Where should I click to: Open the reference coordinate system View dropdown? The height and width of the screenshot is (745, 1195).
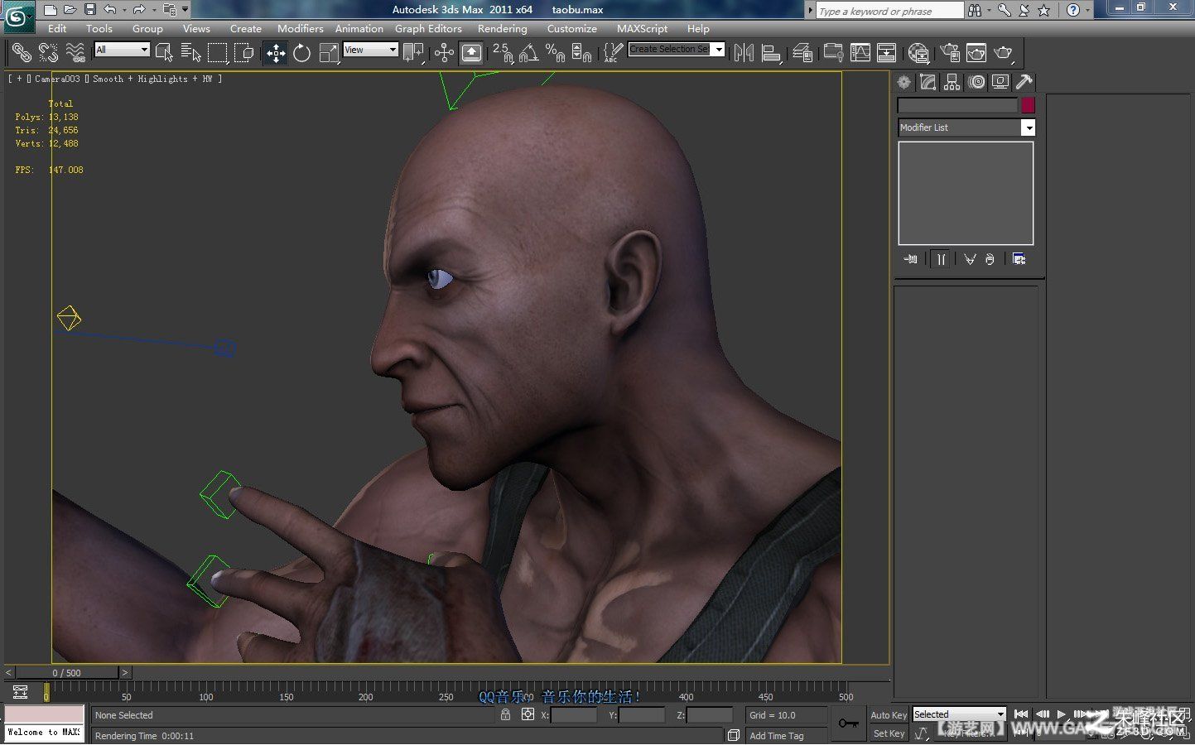click(x=370, y=50)
